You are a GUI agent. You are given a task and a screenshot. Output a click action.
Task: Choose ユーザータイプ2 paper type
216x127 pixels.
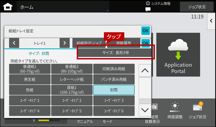point(72,101)
